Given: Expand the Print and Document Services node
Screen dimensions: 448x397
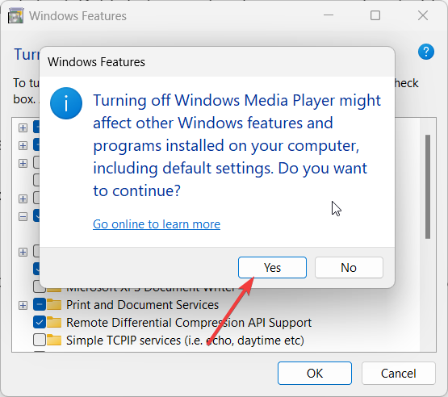Looking at the screenshot, I should [23, 305].
